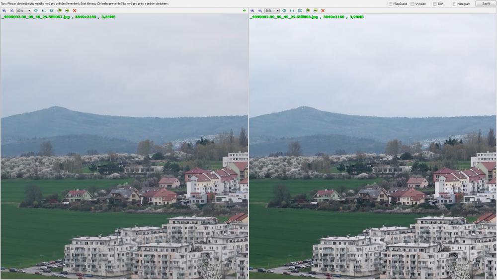Zoom in on the left image pane
The image size is (497, 280).
(x=4, y=10)
